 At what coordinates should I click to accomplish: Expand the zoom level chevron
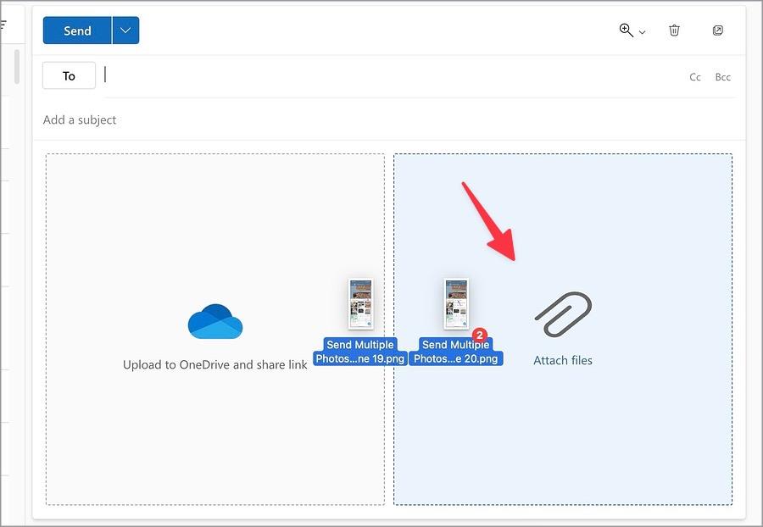coord(643,32)
